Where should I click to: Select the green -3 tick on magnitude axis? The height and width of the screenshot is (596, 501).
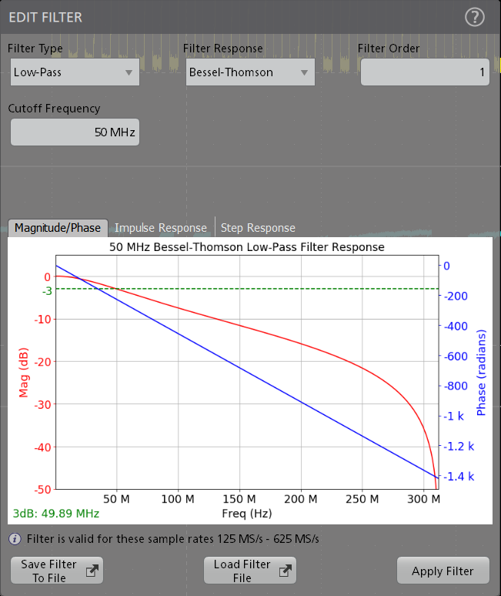click(47, 290)
